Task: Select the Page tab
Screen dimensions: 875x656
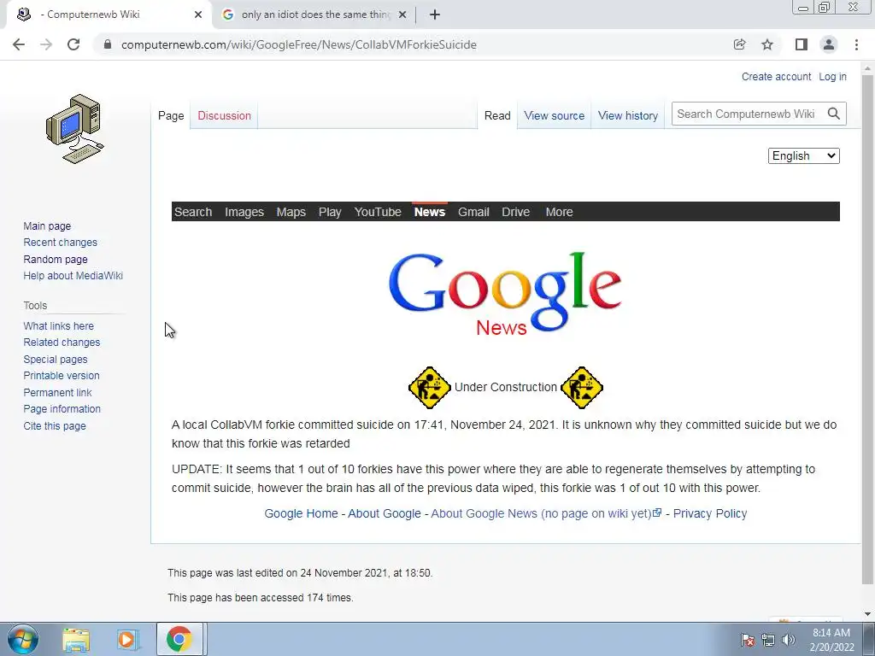Action: 171,115
